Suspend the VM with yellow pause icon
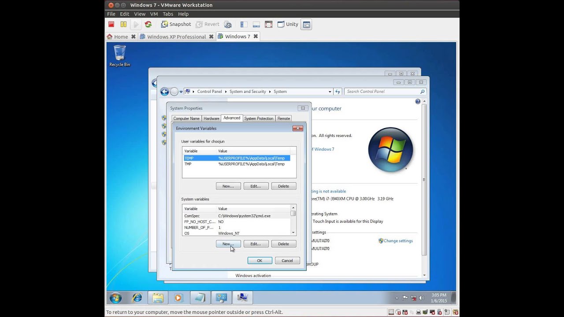Image resolution: width=564 pixels, height=317 pixels. pos(123,25)
